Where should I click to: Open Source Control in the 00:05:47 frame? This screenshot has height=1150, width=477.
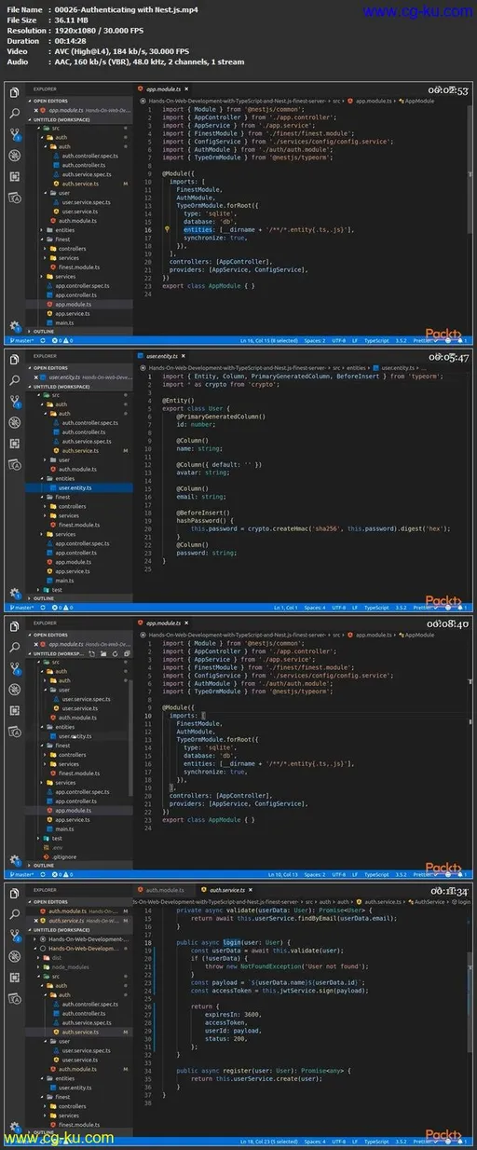click(x=14, y=402)
